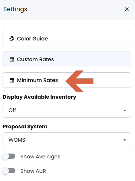Image resolution: width=135 pixels, height=181 pixels.
Task: Click the WOMS value in the proposal field
Action: [x=17, y=140]
